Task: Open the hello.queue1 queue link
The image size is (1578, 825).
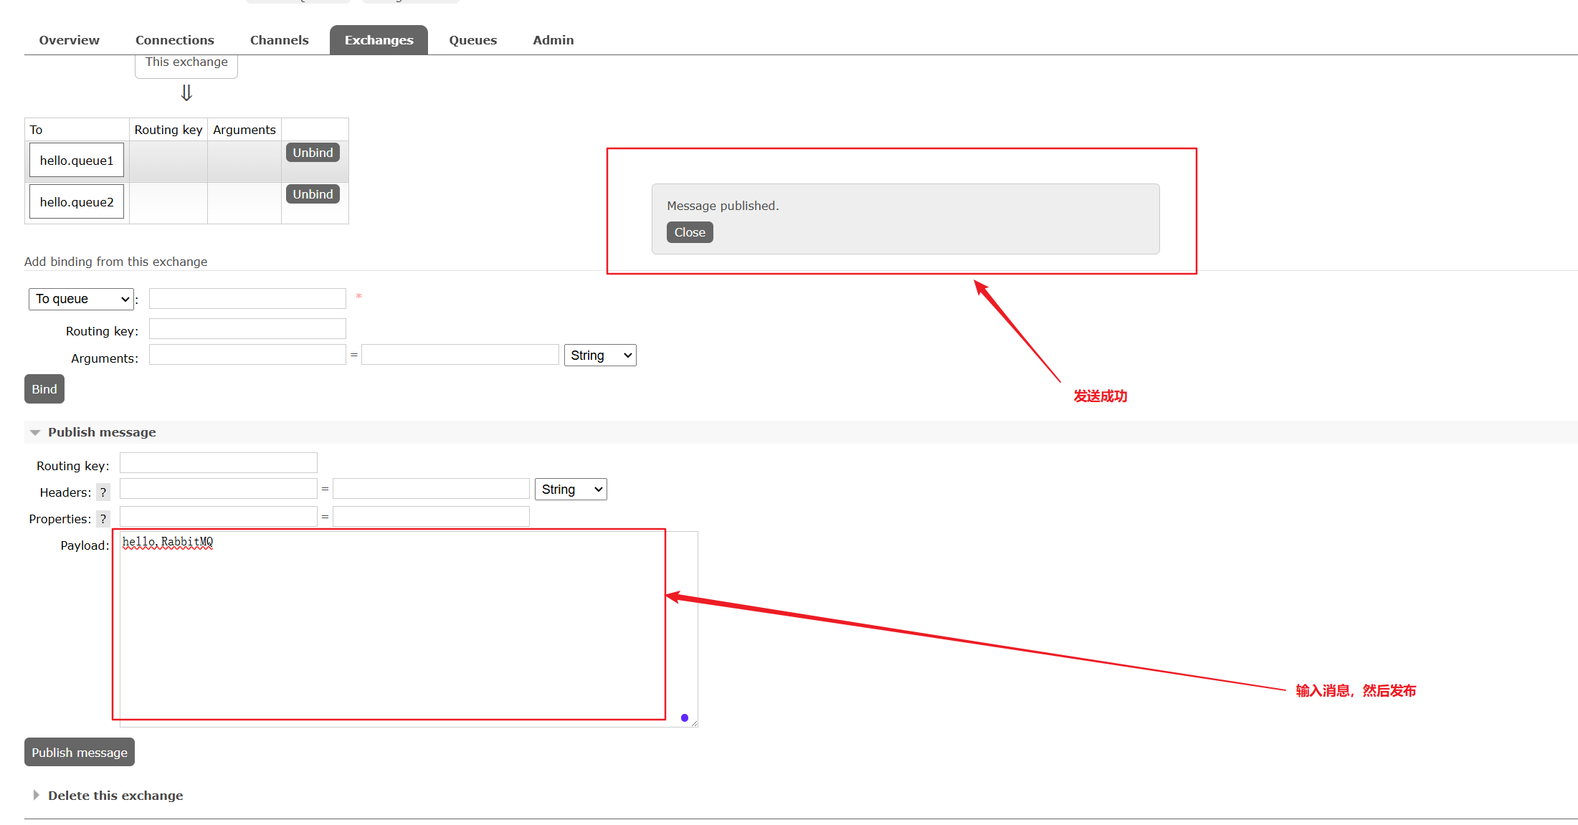Action: 77,161
